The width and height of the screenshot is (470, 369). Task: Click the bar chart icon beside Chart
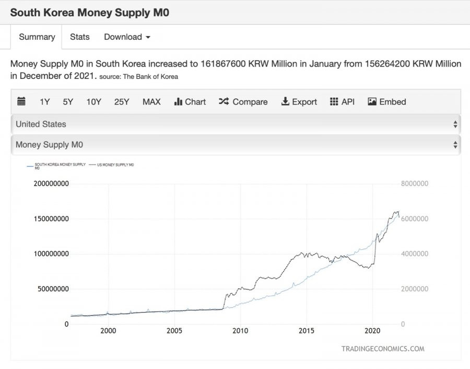pos(178,102)
